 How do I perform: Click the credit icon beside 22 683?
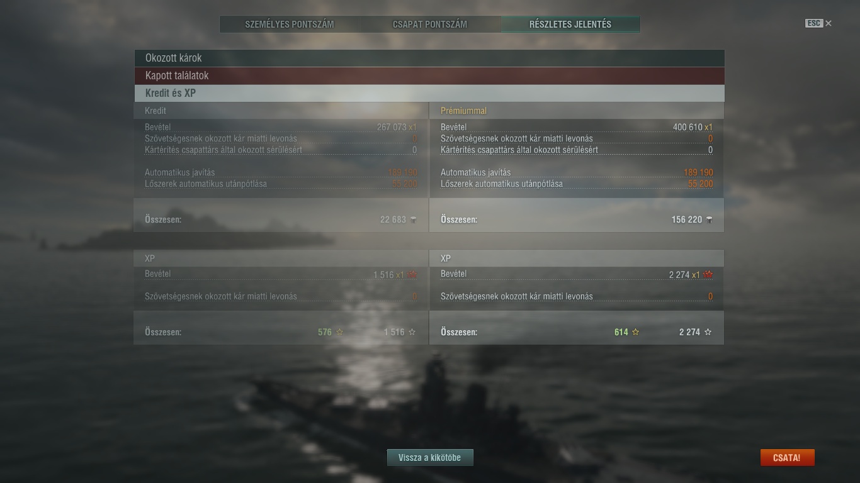[413, 219]
